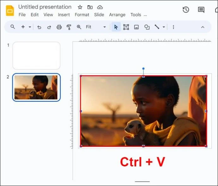Viewport: 218px width, 186px height.
Task: Open the View menu
Action: point(48,15)
